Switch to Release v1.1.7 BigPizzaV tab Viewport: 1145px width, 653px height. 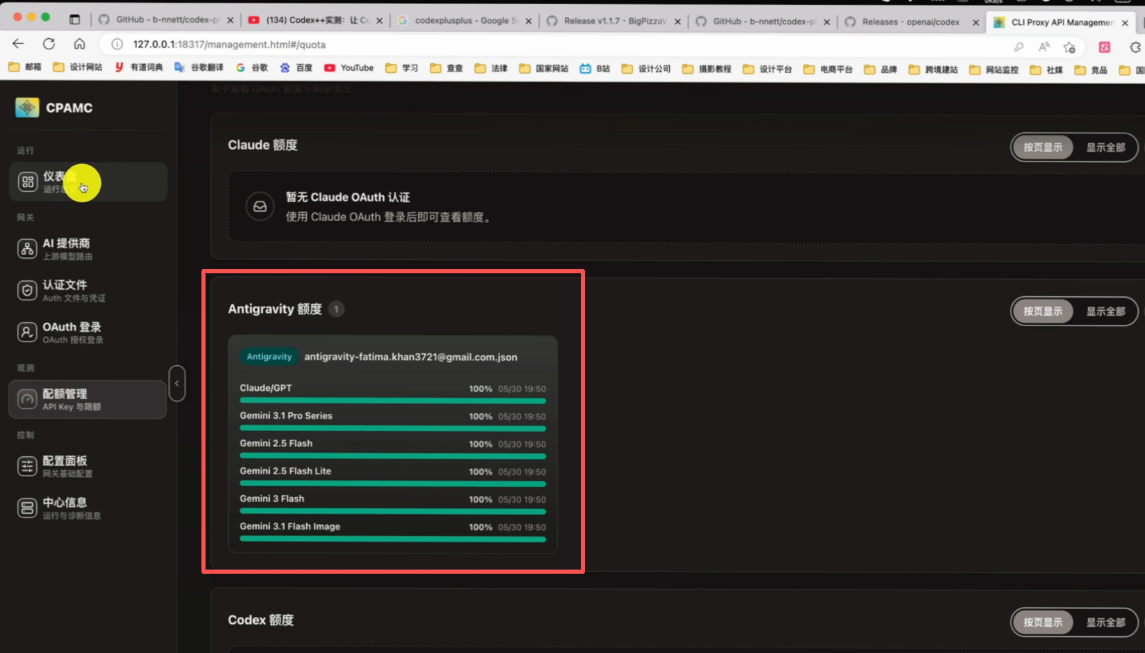(x=614, y=21)
